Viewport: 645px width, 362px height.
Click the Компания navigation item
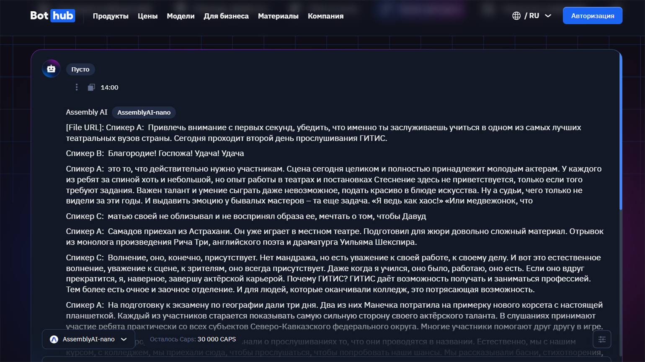pos(325,16)
